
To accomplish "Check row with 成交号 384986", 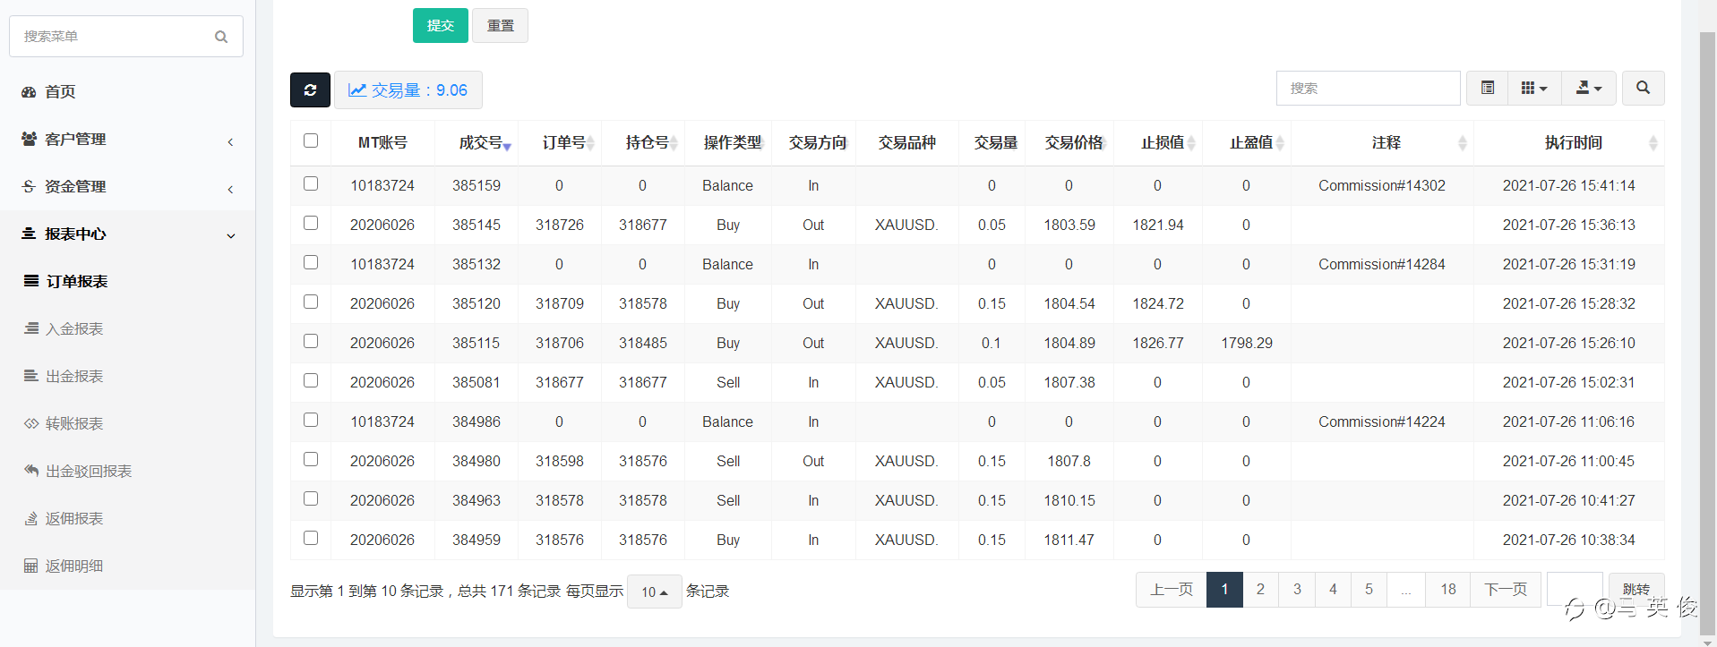I will (x=311, y=420).
